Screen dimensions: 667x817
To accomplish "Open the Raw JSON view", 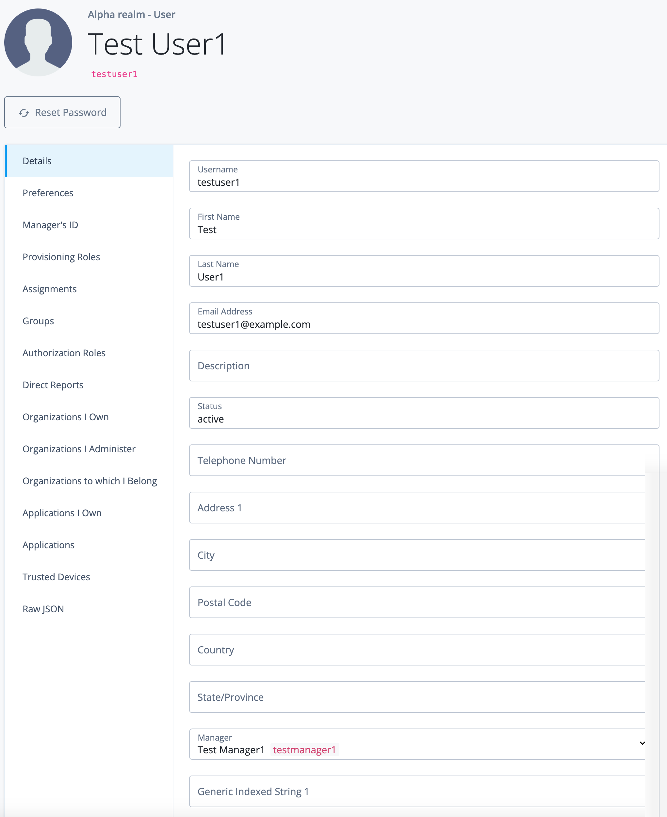I will (x=43, y=609).
